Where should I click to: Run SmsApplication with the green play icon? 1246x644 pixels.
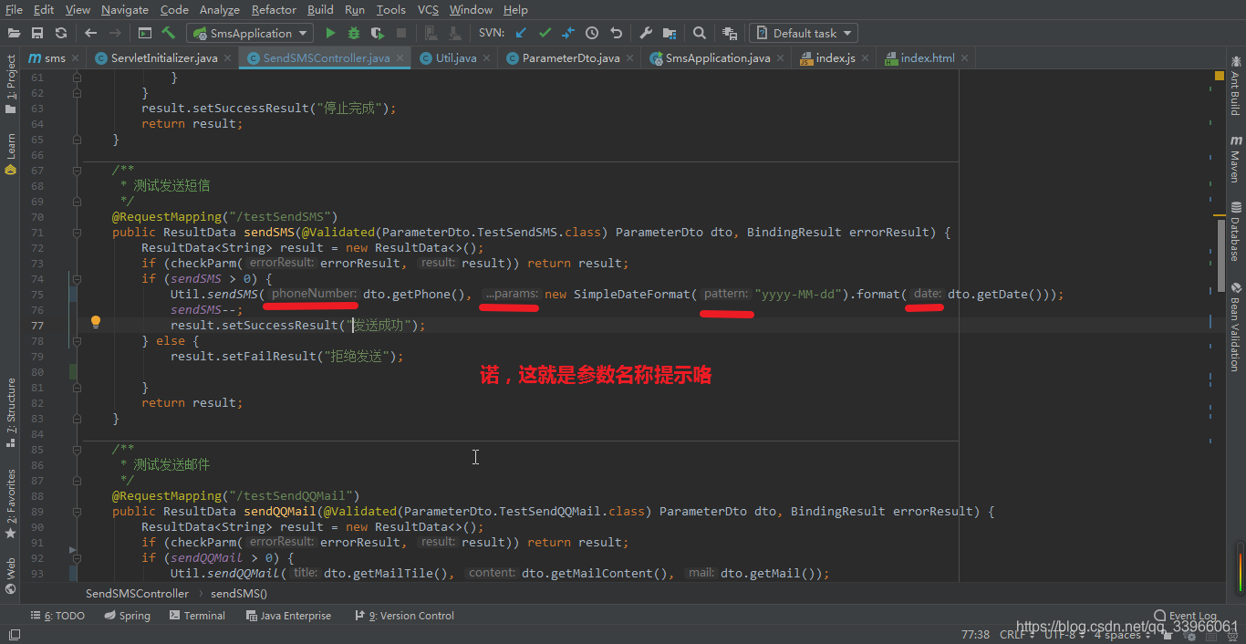(x=330, y=33)
